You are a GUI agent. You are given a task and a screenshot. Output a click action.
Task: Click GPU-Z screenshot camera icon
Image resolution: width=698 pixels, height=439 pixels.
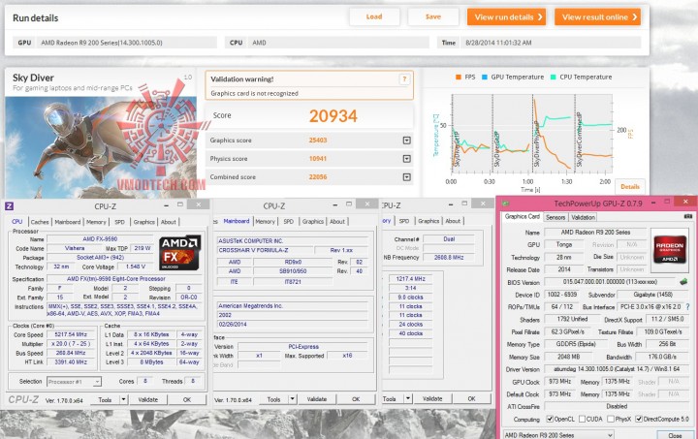[687, 216]
